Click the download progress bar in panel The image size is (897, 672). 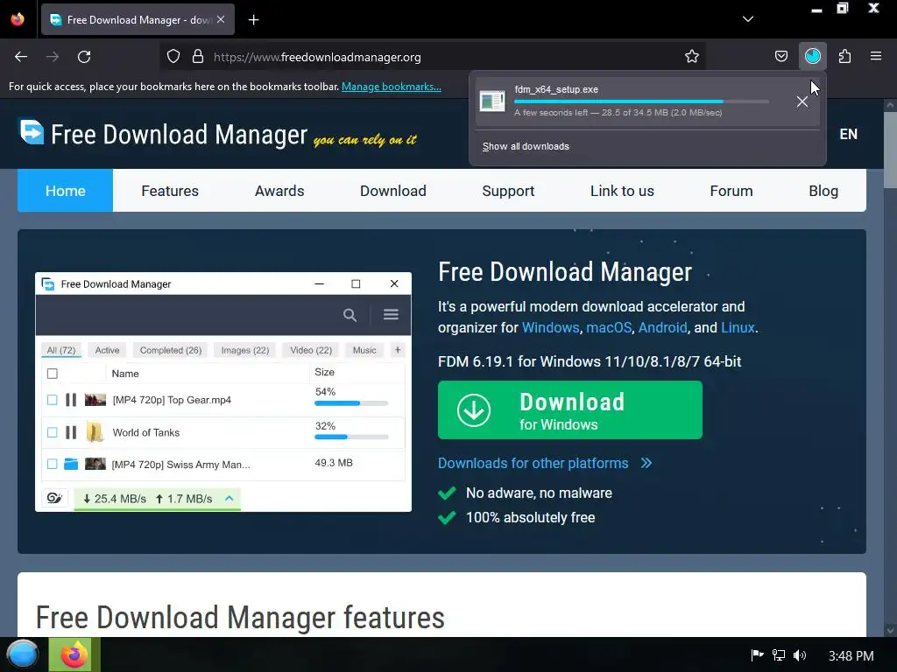[641, 101]
